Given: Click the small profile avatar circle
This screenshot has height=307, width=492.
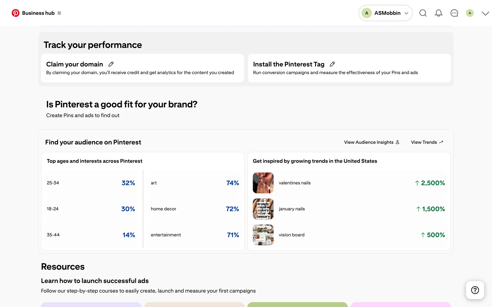Looking at the screenshot, I should [470, 13].
